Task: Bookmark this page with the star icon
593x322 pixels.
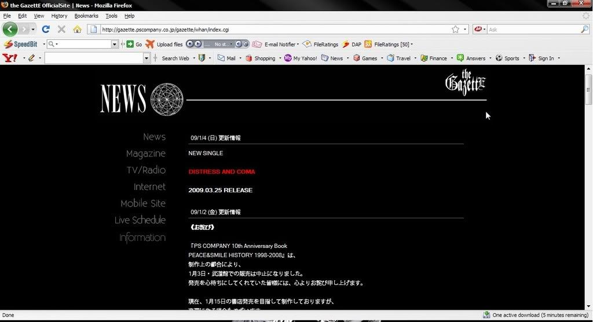Action: point(456,29)
